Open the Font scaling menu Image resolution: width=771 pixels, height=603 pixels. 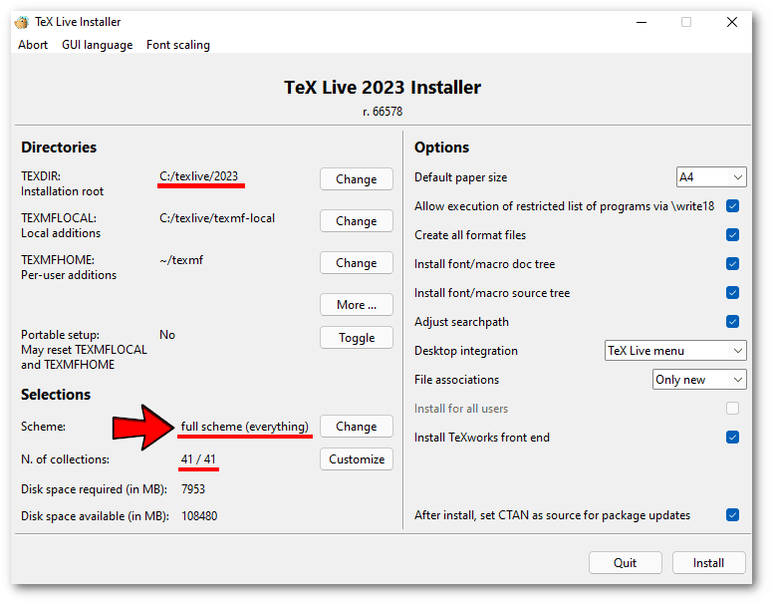(x=177, y=45)
